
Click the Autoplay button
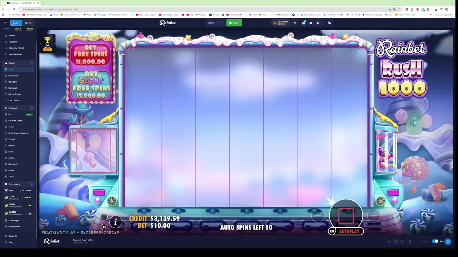coord(346,231)
